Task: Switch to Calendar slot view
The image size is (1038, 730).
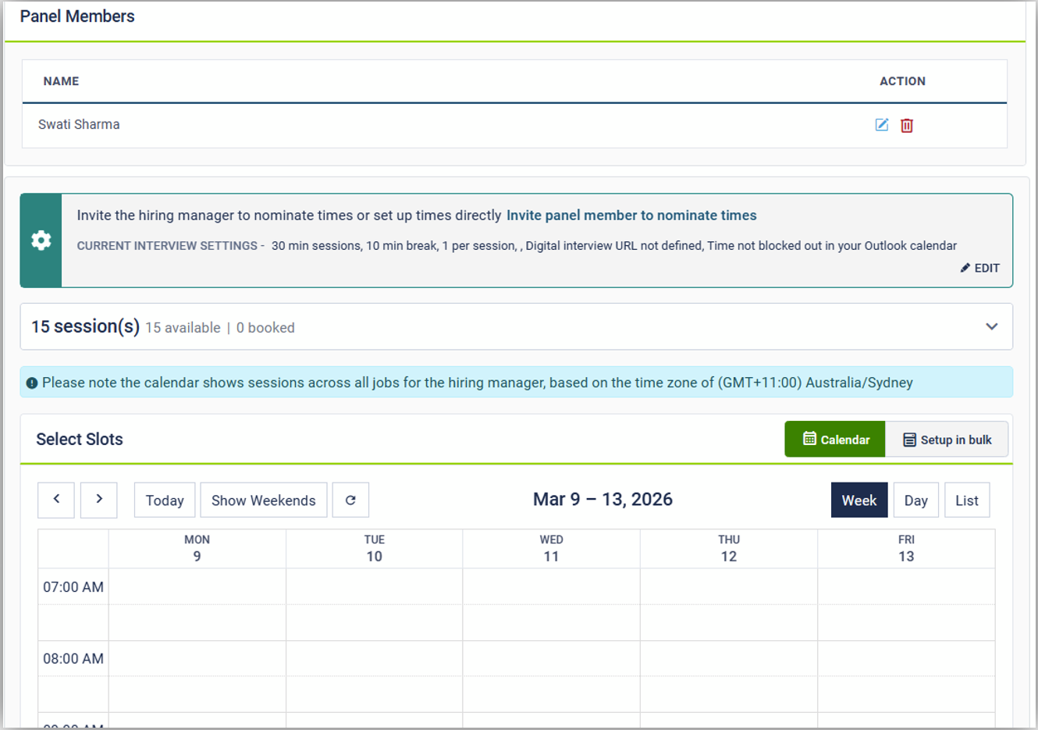Action: [x=835, y=440]
